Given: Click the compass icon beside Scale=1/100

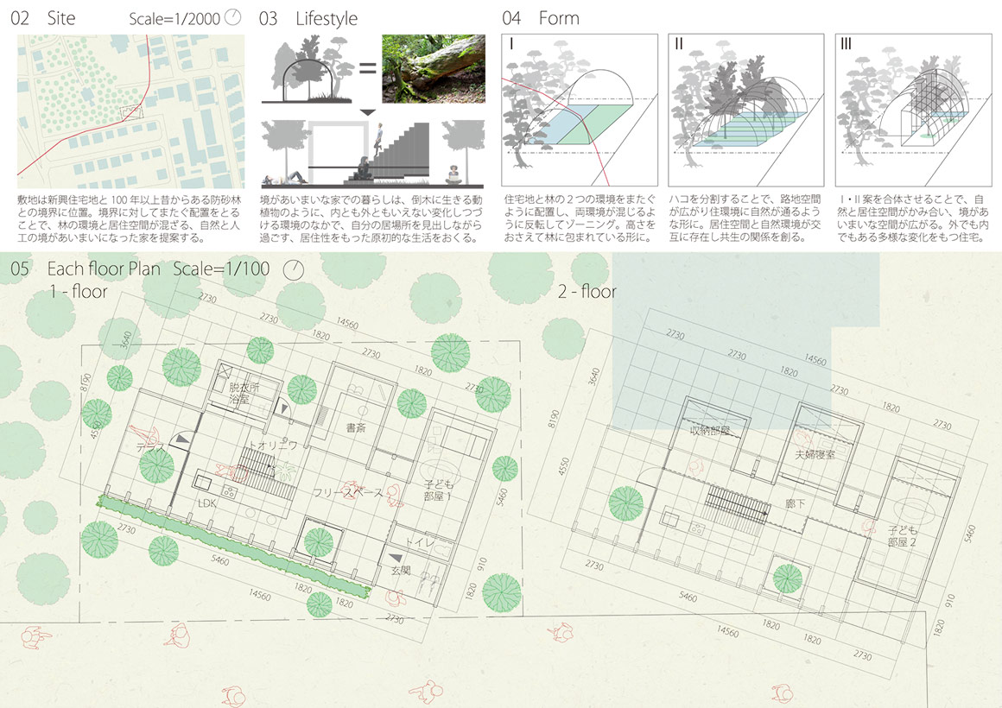Looking at the screenshot, I should [x=294, y=269].
